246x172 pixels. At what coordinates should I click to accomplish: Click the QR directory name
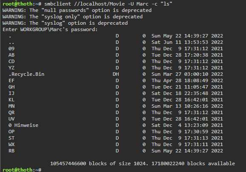click(x=11, y=112)
